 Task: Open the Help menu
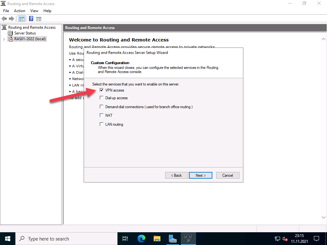click(x=47, y=11)
